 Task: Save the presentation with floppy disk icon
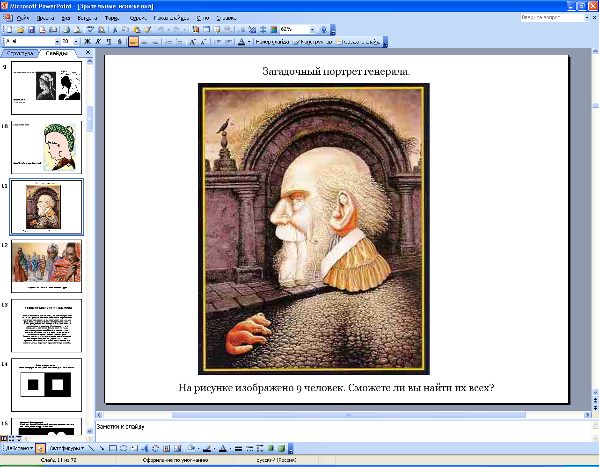click(x=31, y=29)
